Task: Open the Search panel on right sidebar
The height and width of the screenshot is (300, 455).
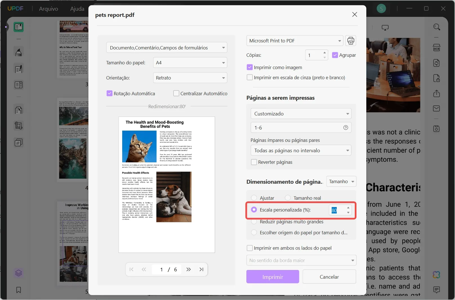Action: click(437, 27)
